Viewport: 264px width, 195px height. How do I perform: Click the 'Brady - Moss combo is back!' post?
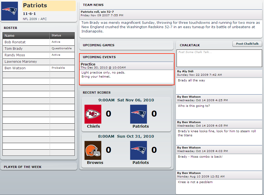click(200, 157)
